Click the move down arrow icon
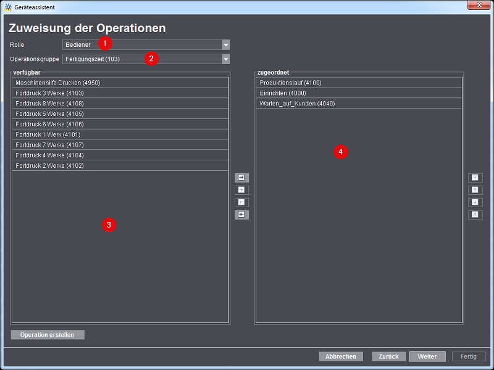The image size is (494, 370). point(475,202)
